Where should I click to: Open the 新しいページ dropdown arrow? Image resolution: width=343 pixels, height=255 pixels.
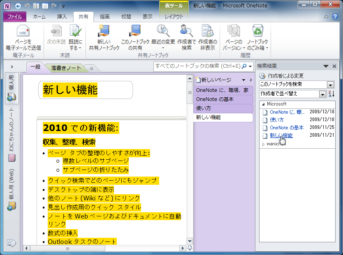(x=243, y=80)
